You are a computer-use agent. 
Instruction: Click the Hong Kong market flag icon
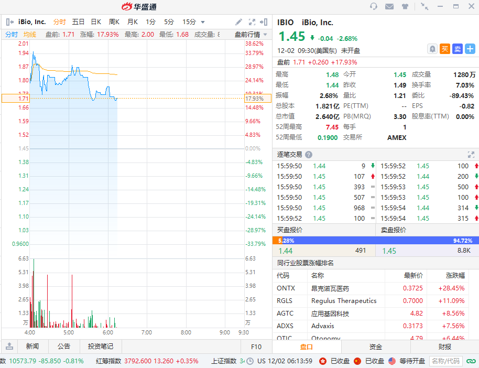pyautogui.click(x=323, y=361)
